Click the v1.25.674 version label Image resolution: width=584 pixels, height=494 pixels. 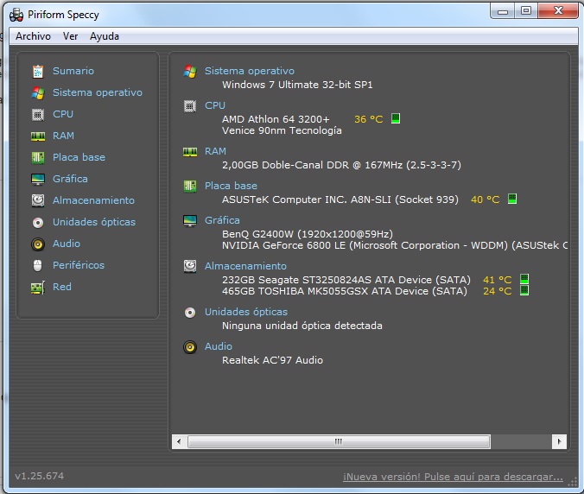click(x=39, y=476)
